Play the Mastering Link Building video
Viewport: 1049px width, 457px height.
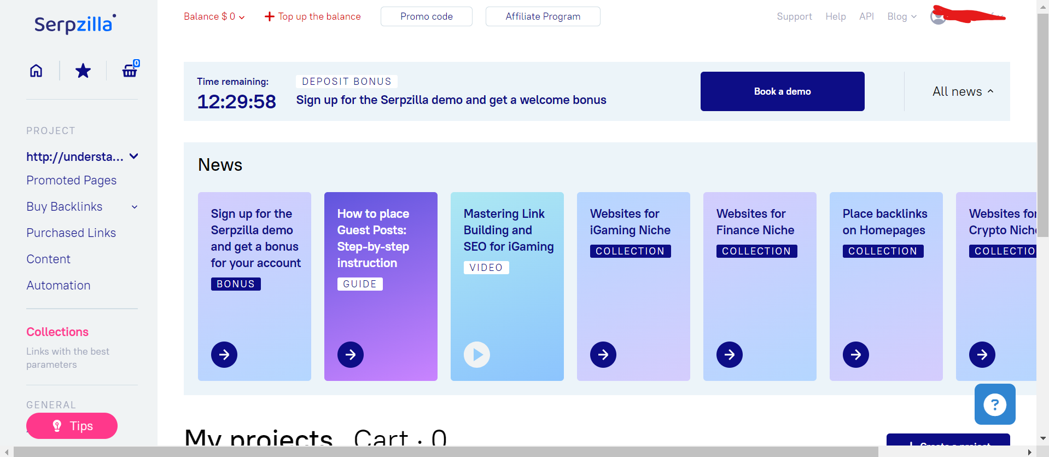(x=477, y=355)
